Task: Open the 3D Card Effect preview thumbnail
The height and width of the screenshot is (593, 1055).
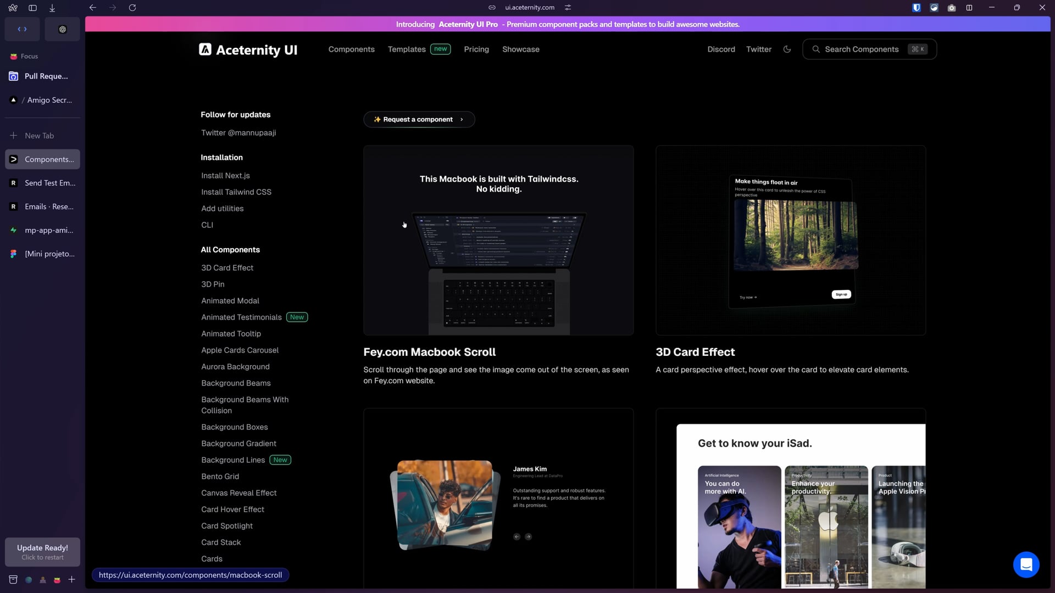Action: click(790, 240)
